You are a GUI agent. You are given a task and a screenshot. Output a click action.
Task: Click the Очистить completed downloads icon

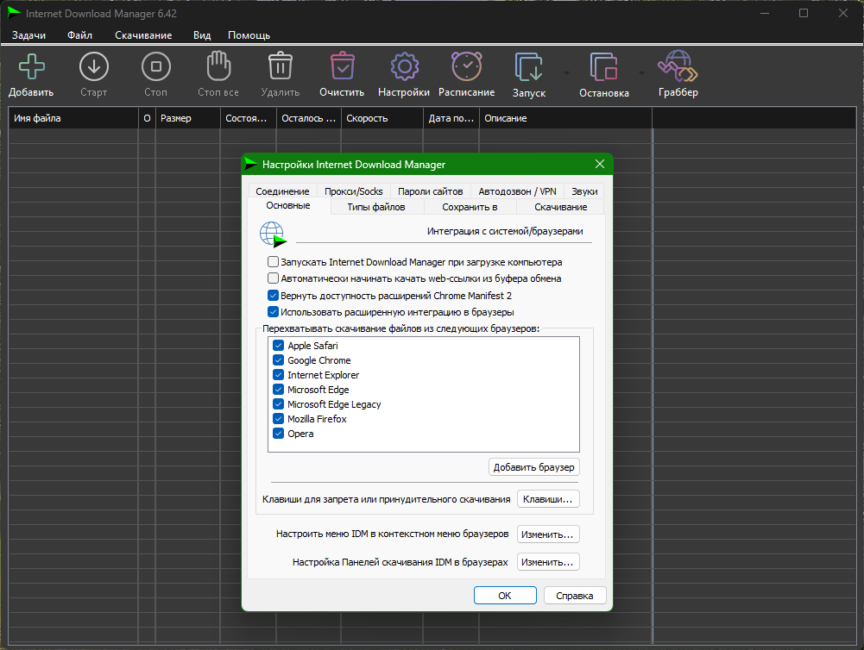tap(342, 66)
